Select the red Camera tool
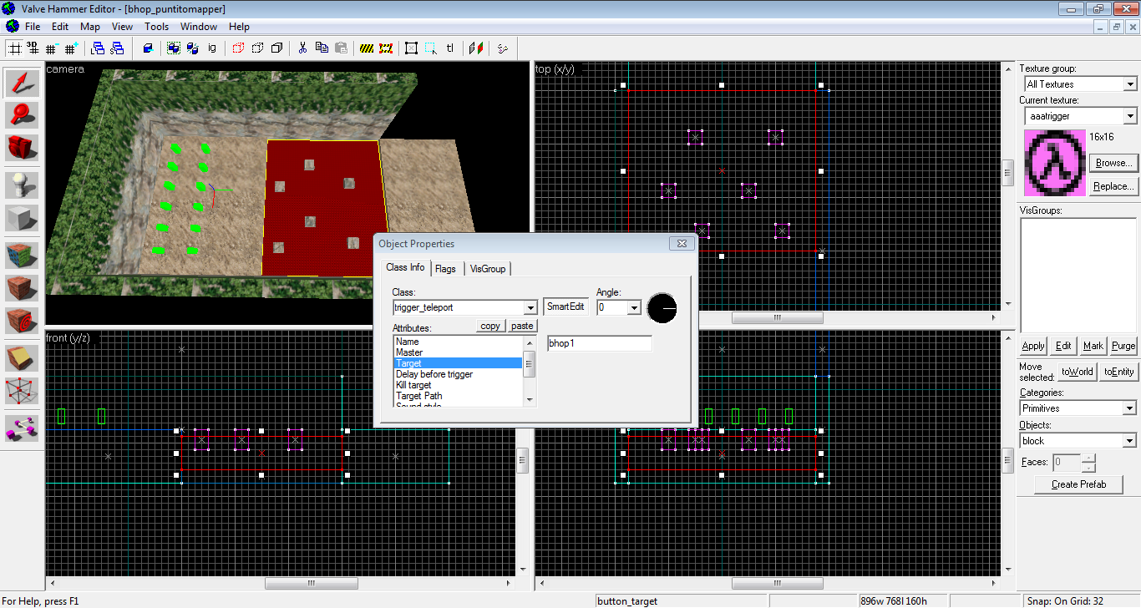Image resolution: width=1141 pixels, height=608 pixels. [x=23, y=147]
